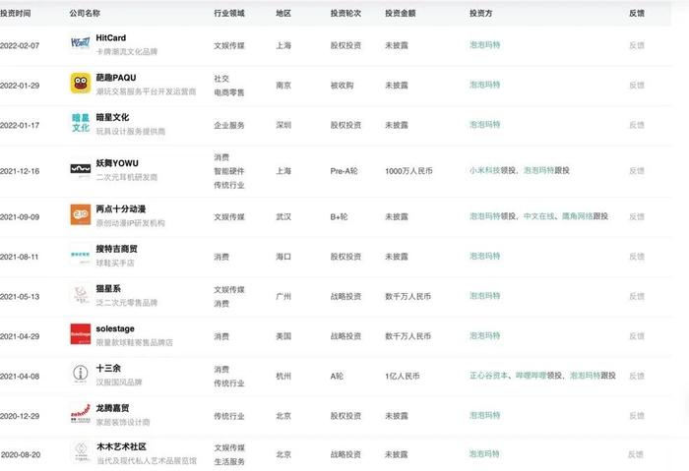Open the 暗星文化 logo icon
Viewport: 689px width, 471px height.
(81, 123)
